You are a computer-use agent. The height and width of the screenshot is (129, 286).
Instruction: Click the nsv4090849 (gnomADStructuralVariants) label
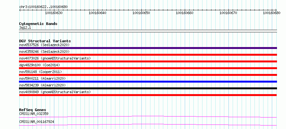[55, 92]
